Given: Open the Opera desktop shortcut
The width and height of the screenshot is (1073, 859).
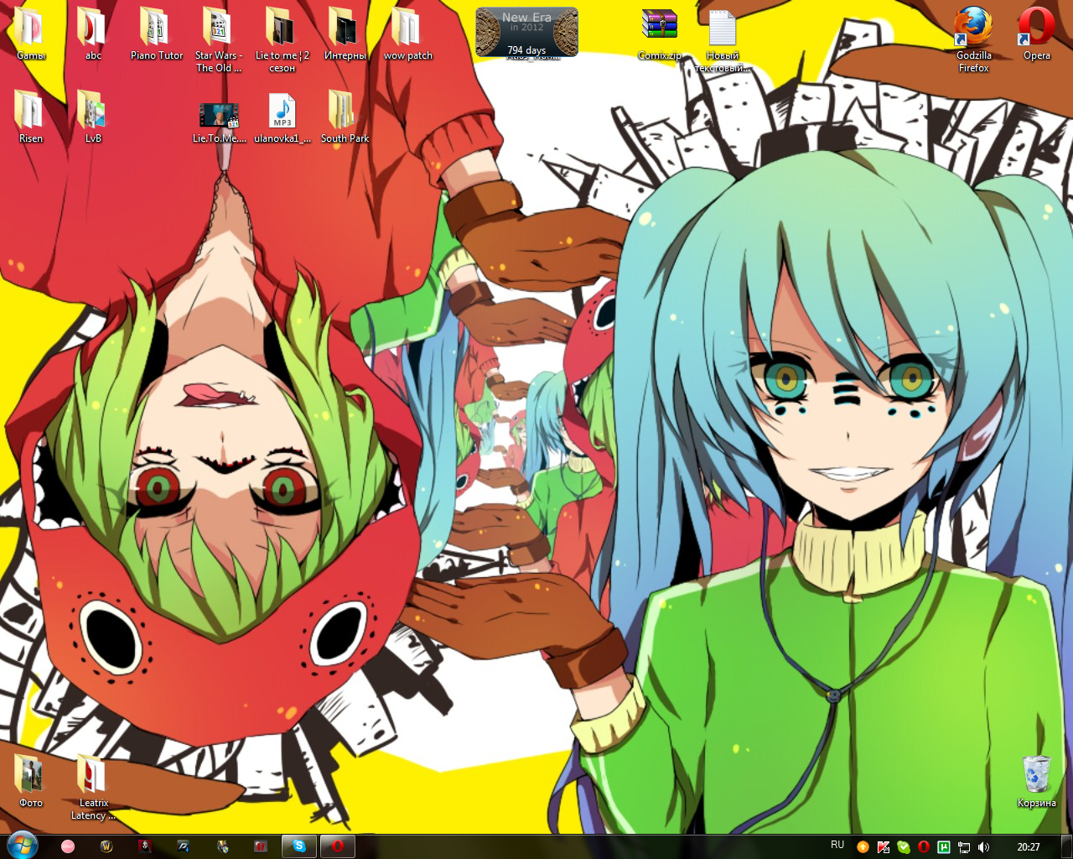Looking at the screenshot, I should (x=1036, y=30).
